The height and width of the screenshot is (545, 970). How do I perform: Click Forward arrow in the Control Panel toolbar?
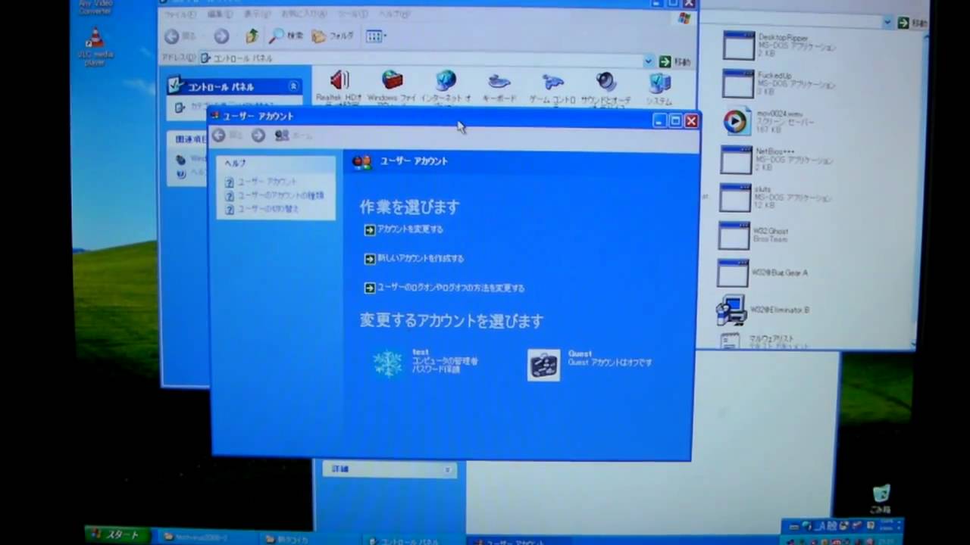tap(221, 36)
